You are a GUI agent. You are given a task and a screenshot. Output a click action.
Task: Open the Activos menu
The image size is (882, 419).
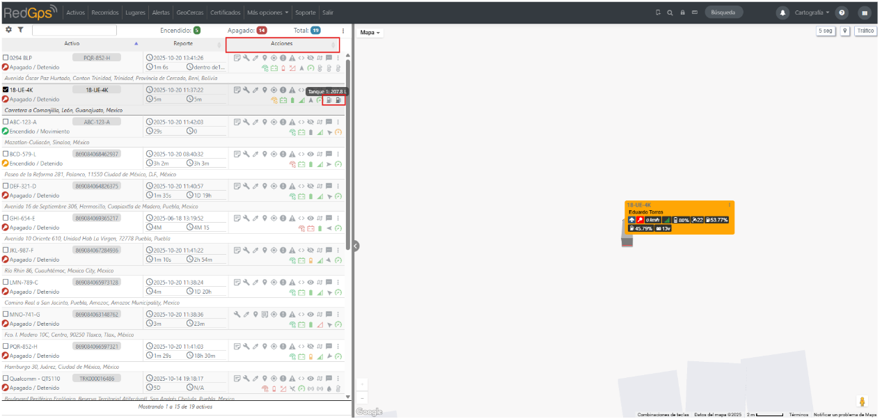pos(76,13)
